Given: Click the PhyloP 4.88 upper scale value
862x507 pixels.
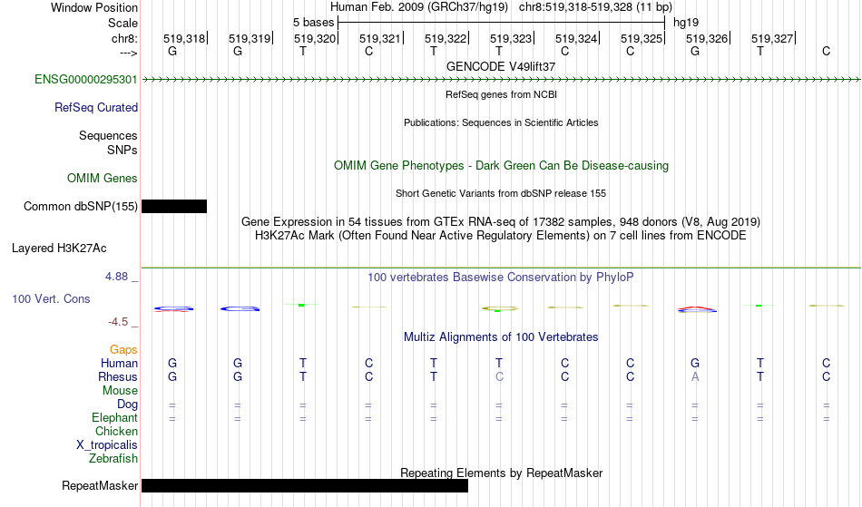Looking at the screenshot, I should coord(116,277).
